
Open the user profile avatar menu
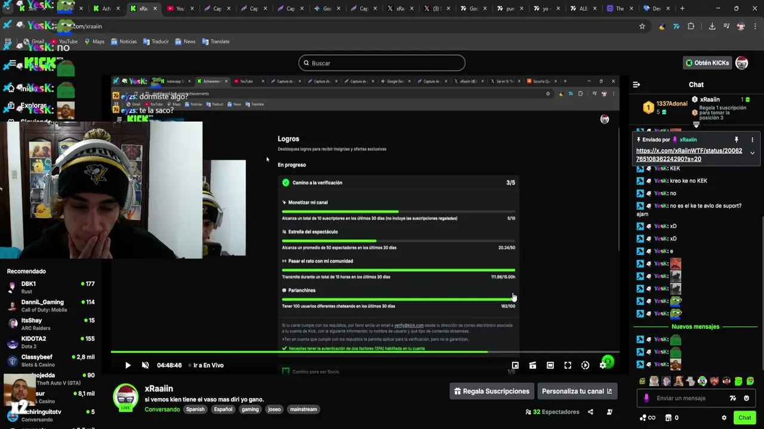pos(742,63)
